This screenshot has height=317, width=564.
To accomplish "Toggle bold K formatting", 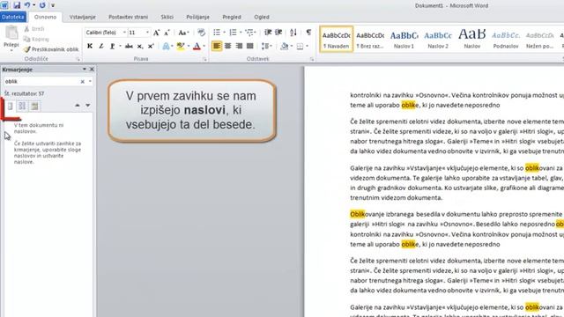I will pos(90,46).
